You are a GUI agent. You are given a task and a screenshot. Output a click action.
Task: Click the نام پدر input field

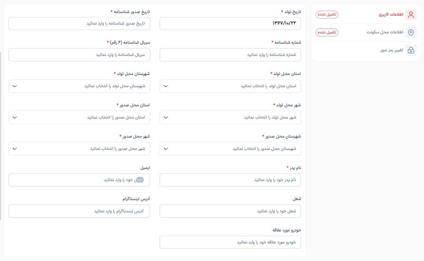tap(230, 180)
